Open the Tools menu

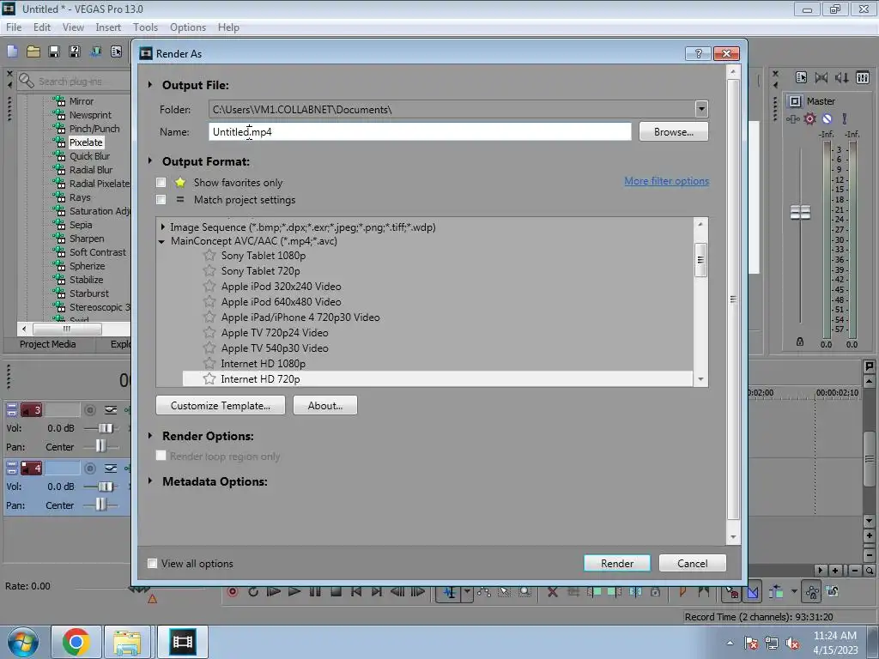coord(145,27)
